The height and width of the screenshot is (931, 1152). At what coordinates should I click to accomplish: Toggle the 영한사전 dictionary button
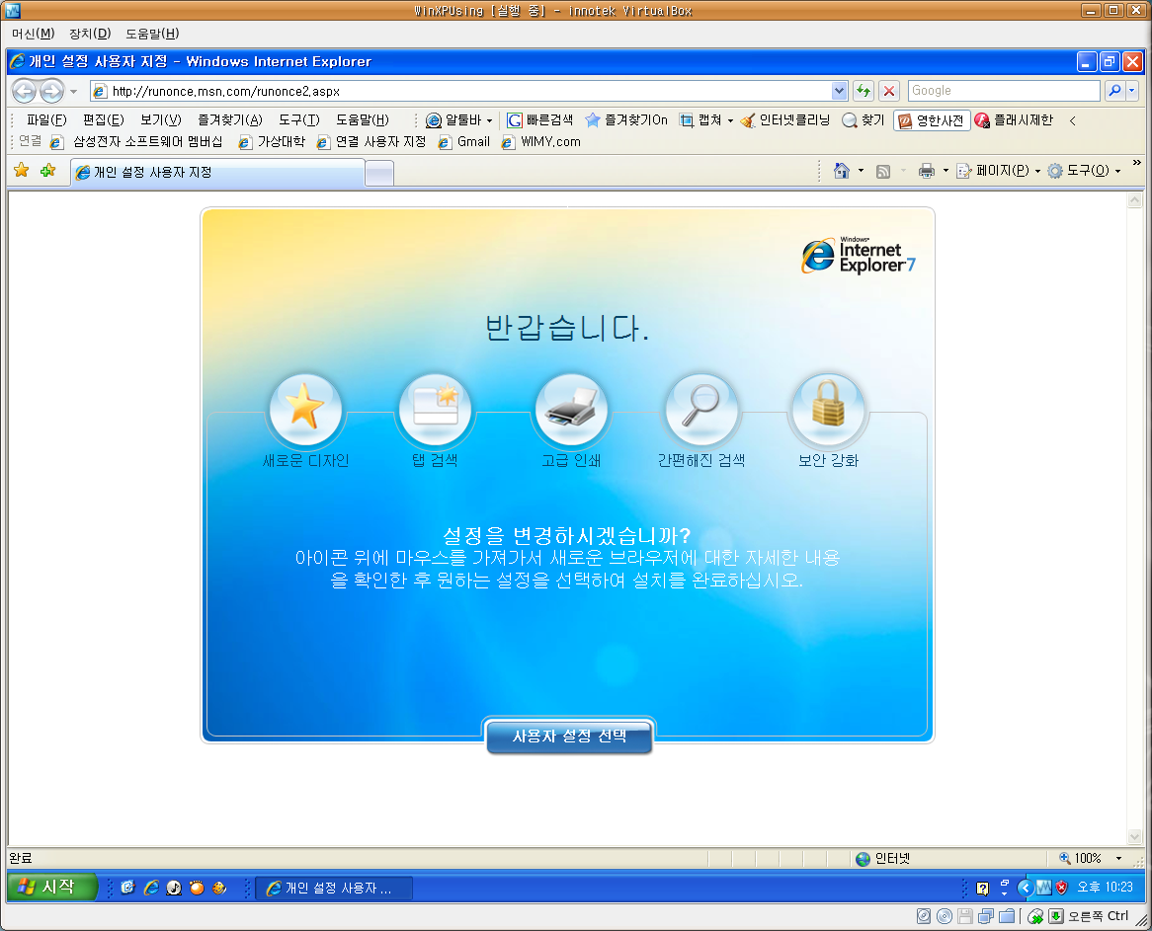coord(932,120)
